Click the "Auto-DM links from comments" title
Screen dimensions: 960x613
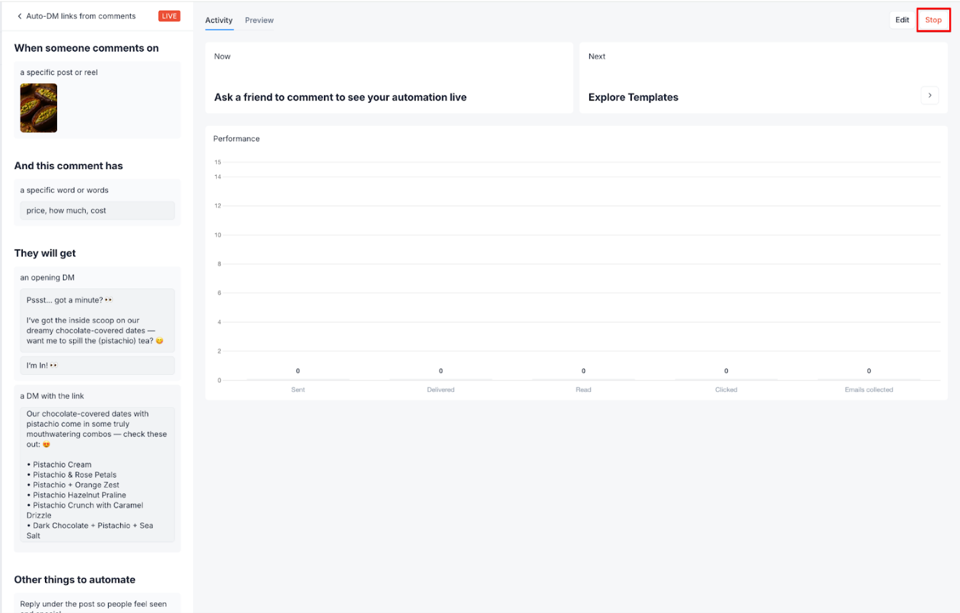[81, 16]
